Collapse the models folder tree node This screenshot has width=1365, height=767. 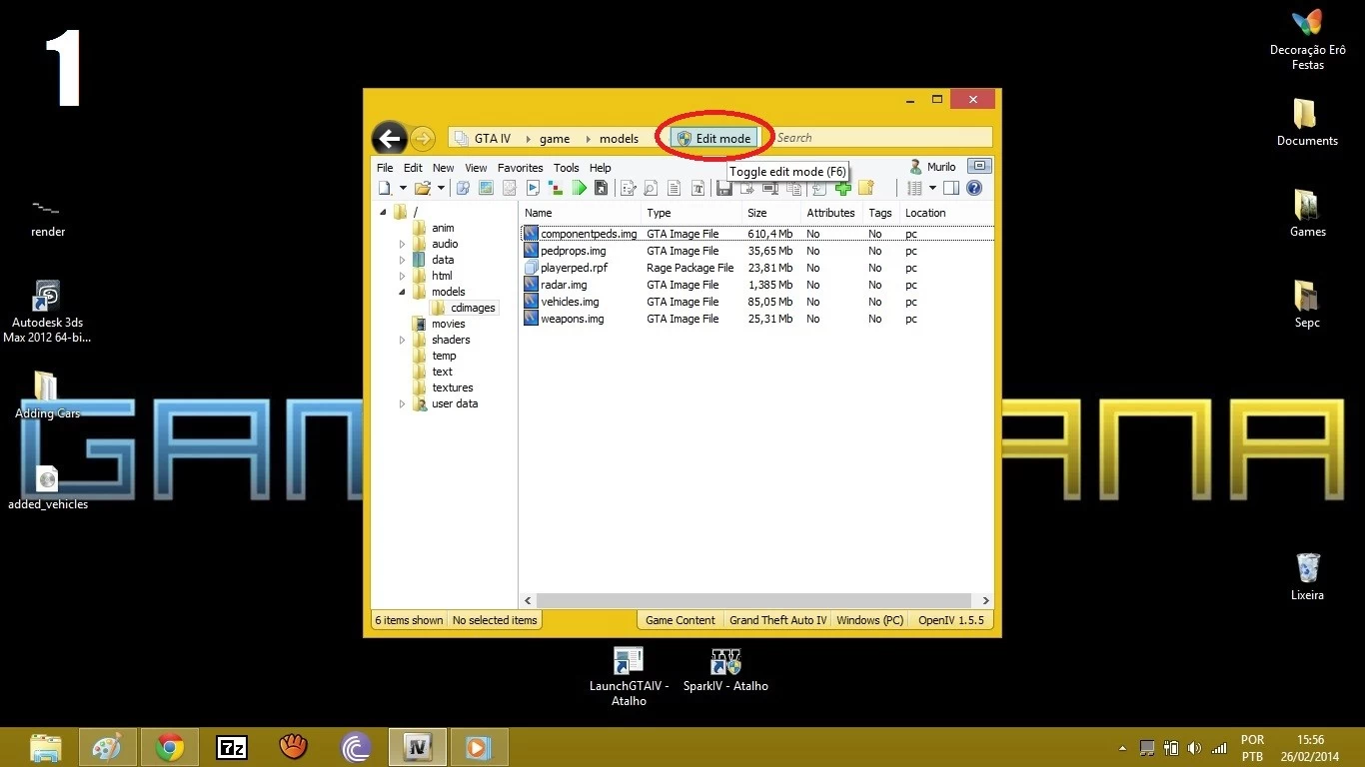click(x=403, y=292)
